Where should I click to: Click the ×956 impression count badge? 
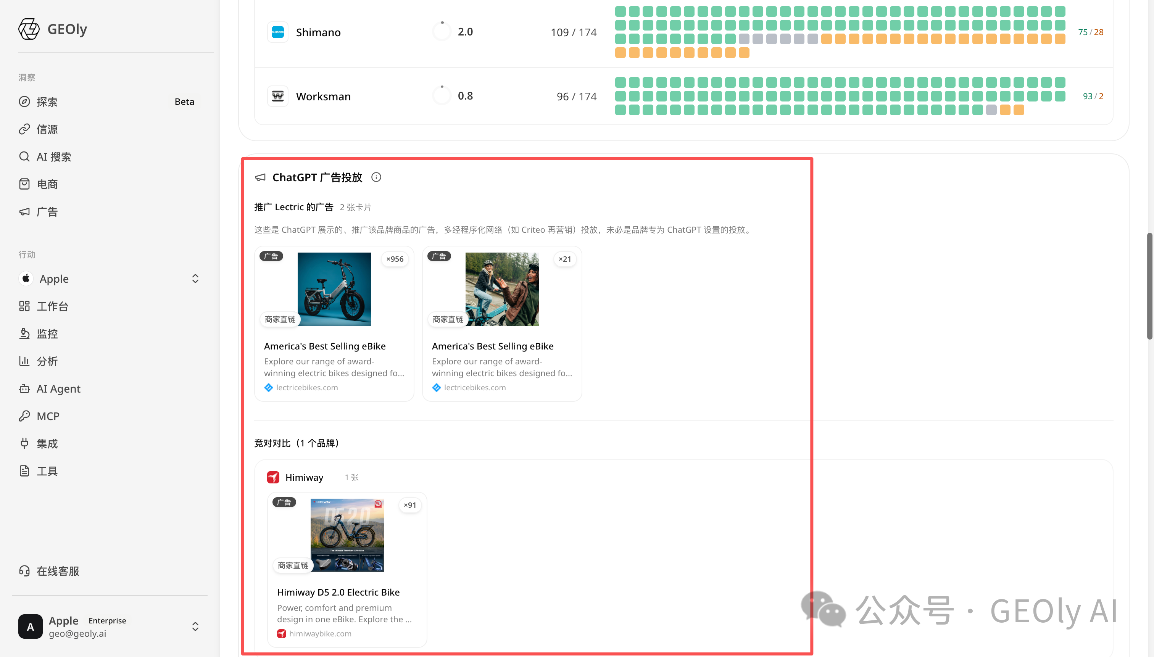(x=395, y=259)
